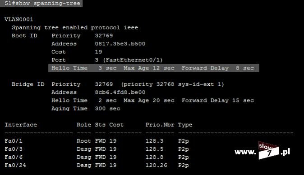Select the Fa0/3 interface row name

14,149
